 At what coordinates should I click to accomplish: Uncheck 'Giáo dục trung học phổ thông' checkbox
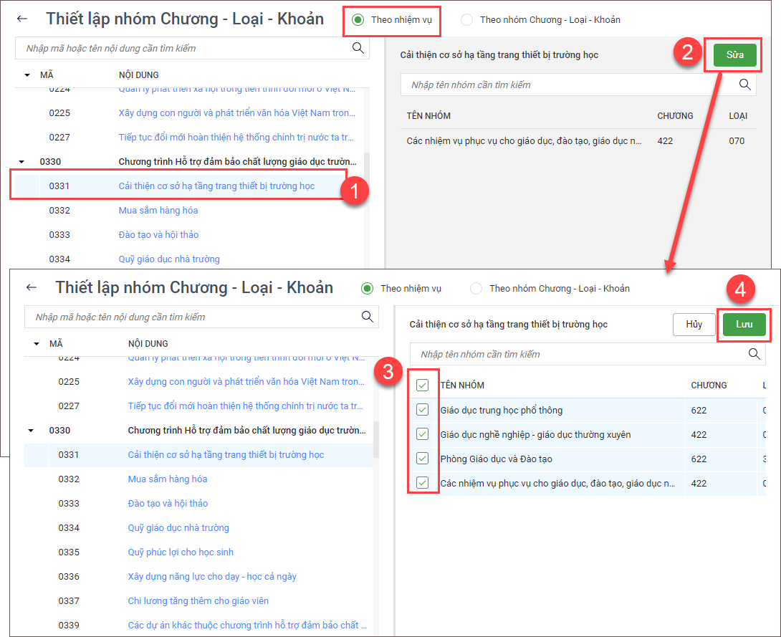coord(423,410)
